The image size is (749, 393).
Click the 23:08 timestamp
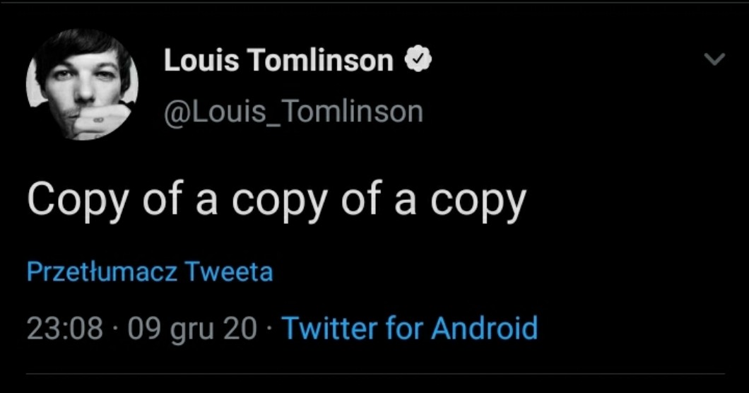64,329
